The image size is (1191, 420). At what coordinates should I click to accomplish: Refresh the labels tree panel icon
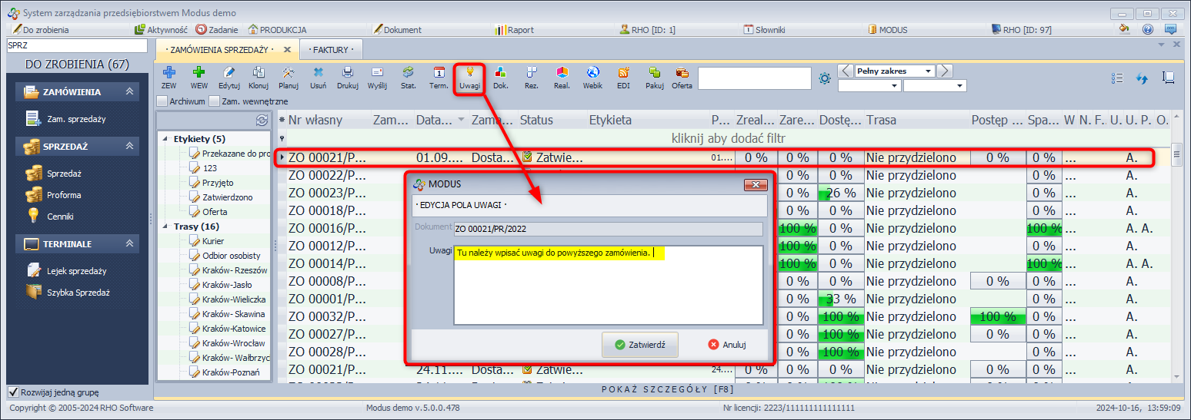coord(262,120)
